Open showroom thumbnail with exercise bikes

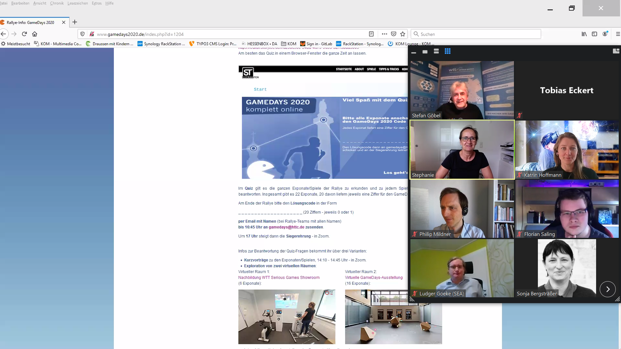287,317
